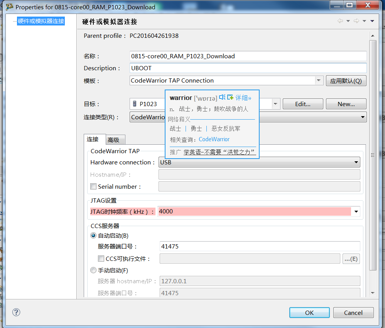Expand the template CodeWarrior TAP Connection dropdown
The height and width of the screenshot is (328, 385).
[x=319, y=80]
